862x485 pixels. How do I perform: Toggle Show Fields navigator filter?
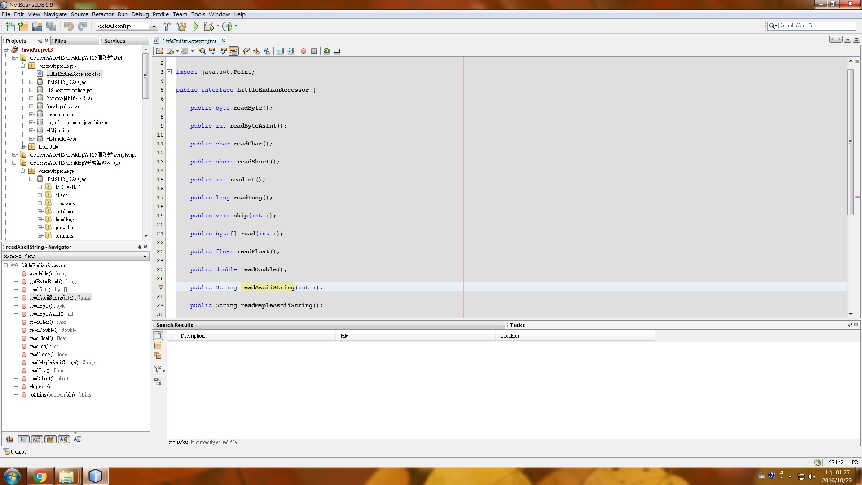tap(23, 439)
